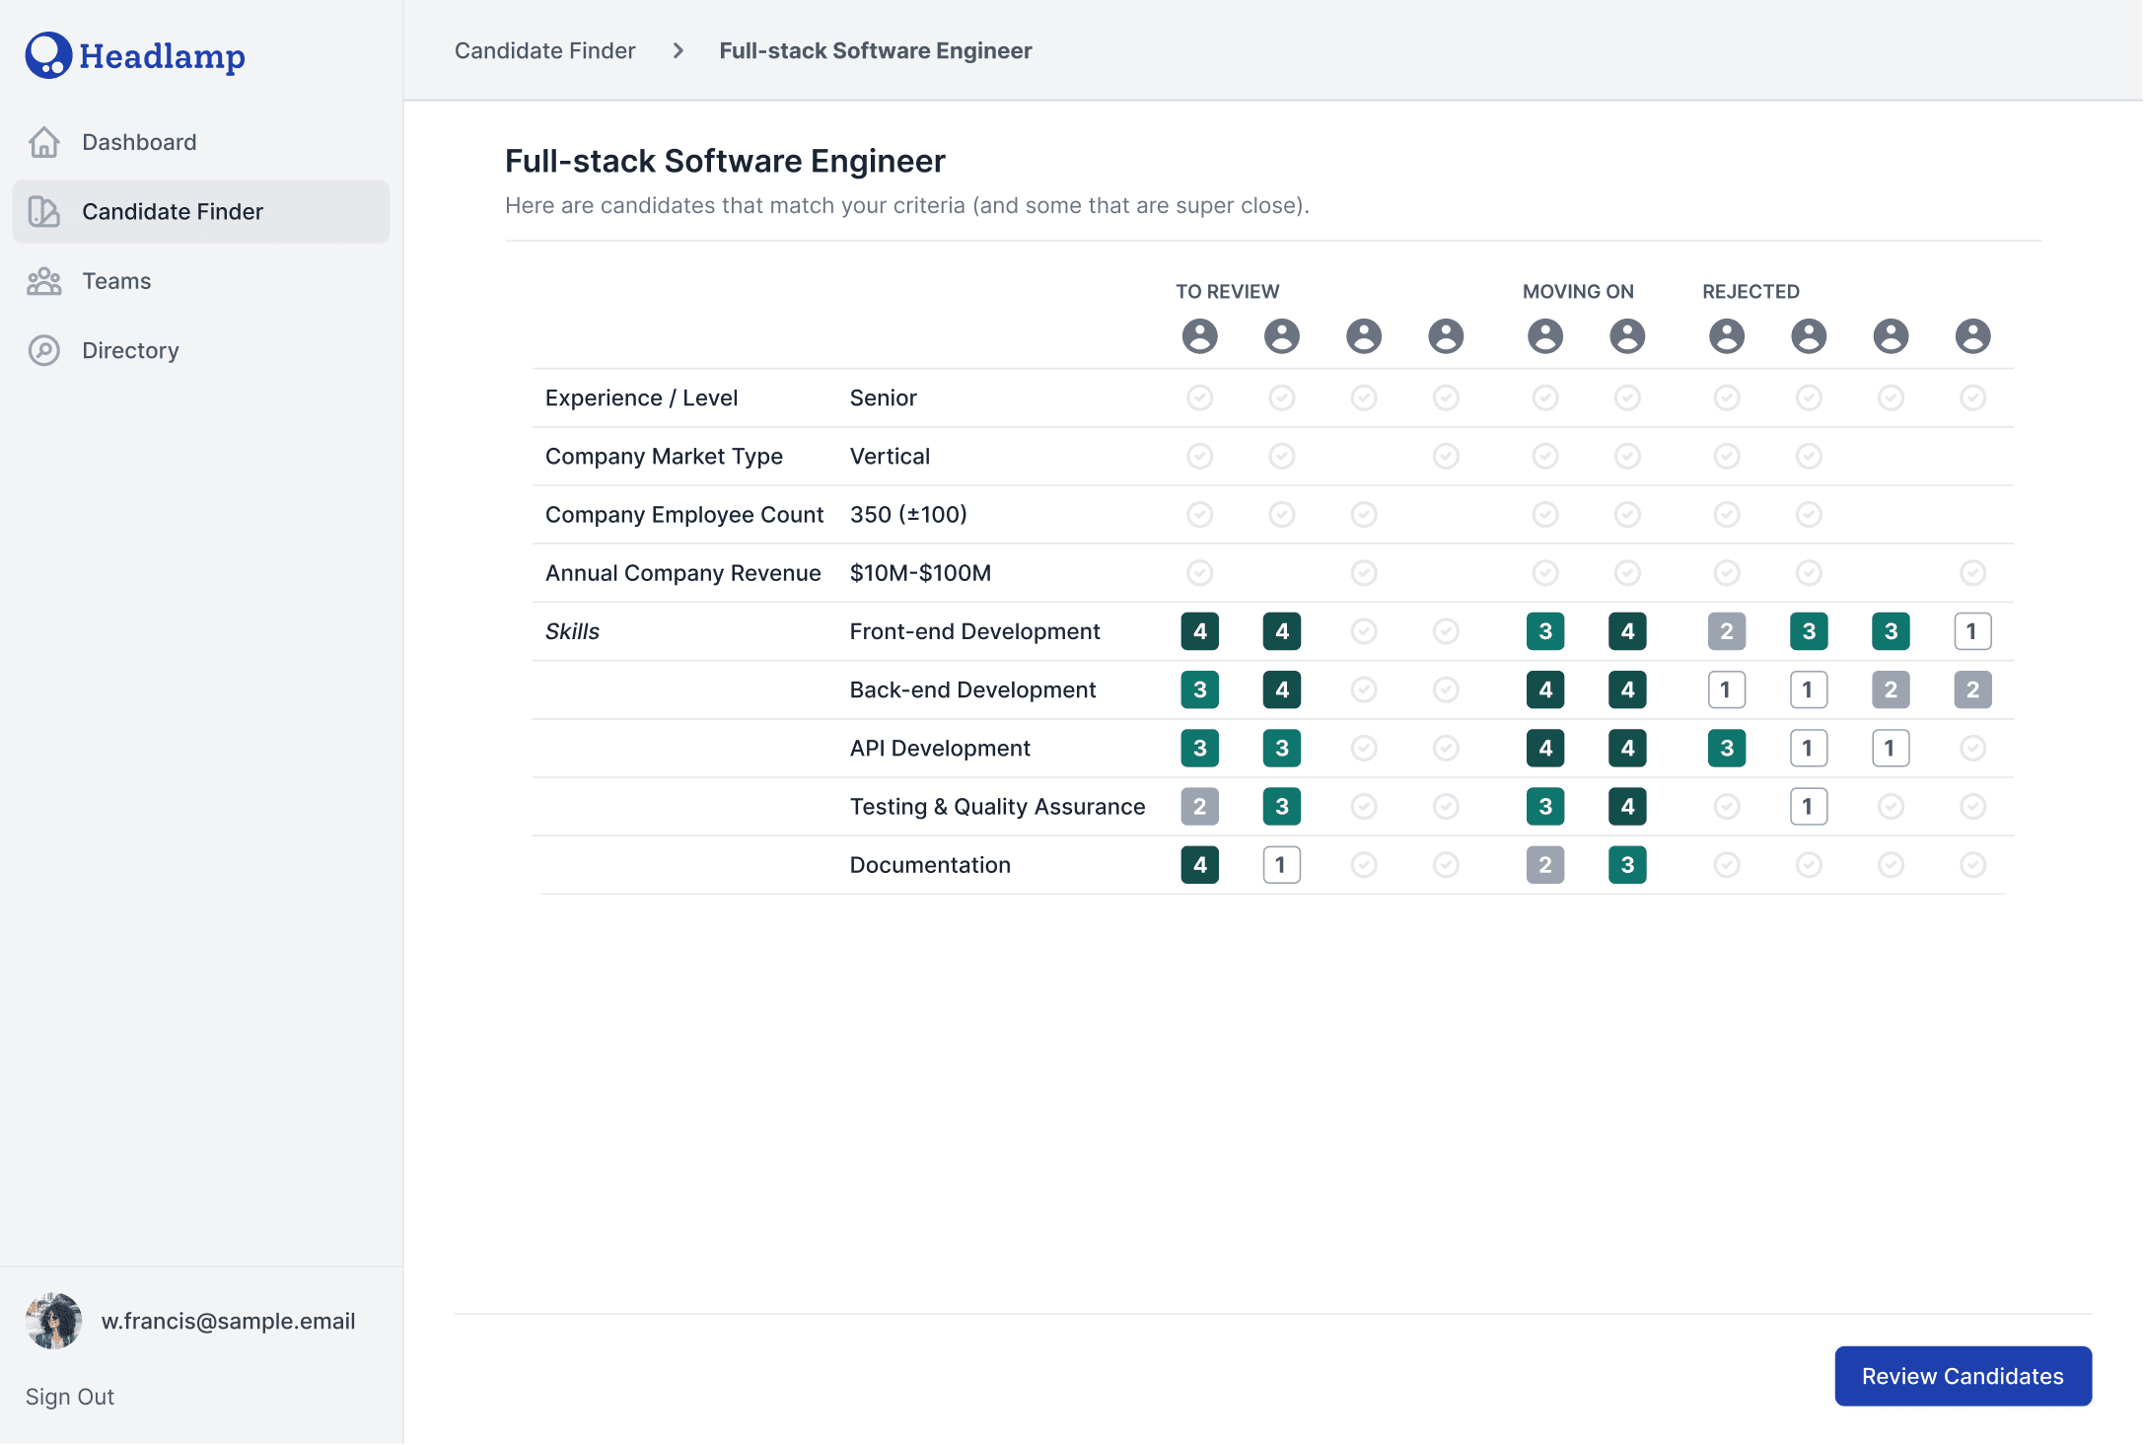Open last Rejected candidate avatar

tap(1971, 336)
